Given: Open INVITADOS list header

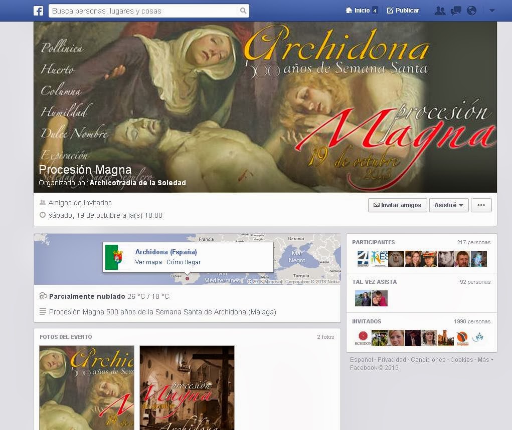Looking at the screenshot, I should click(x=367, y=321).
